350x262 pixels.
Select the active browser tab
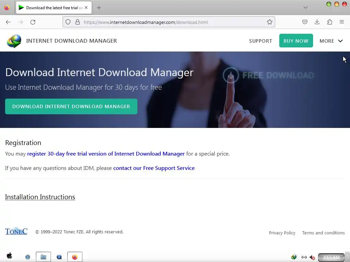[x=54, y=8]
